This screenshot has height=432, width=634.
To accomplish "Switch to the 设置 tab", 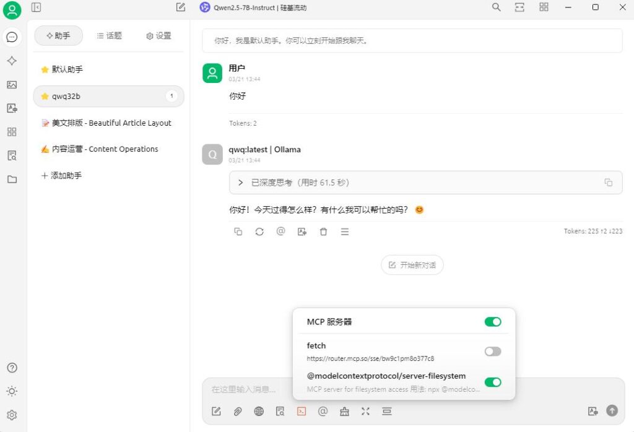I will tap(158, 36).
